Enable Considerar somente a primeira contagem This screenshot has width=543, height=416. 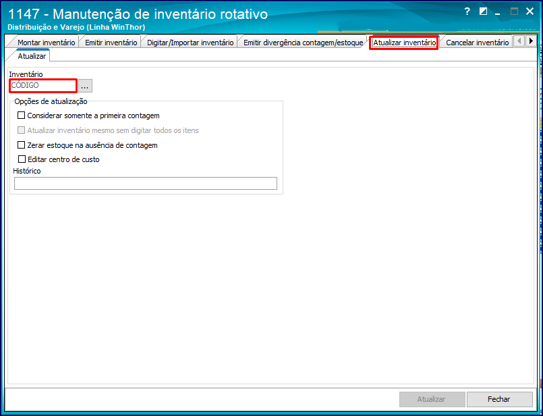22,115
